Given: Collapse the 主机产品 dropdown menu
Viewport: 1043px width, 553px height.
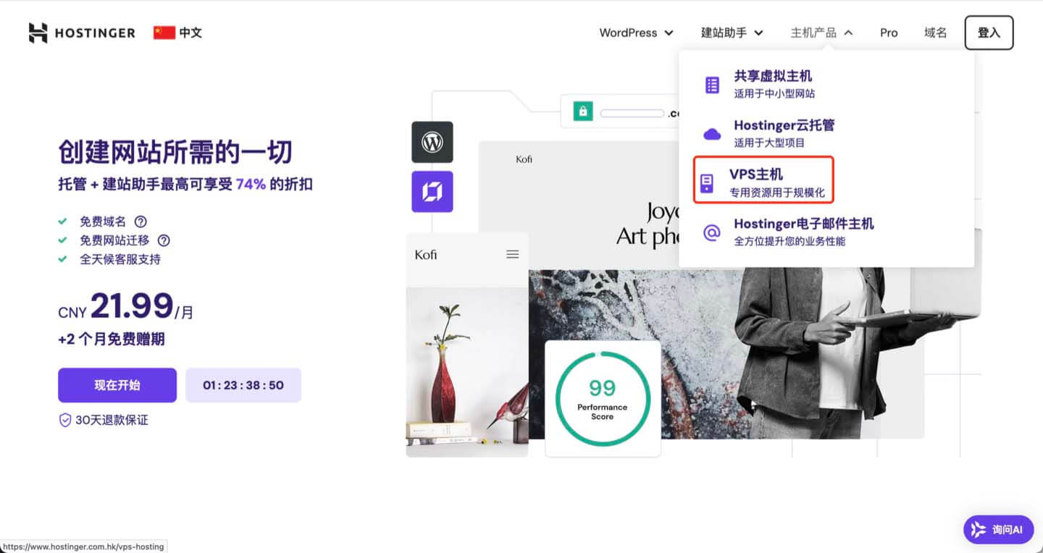Looking at the screenshot, I should (822, 33).
